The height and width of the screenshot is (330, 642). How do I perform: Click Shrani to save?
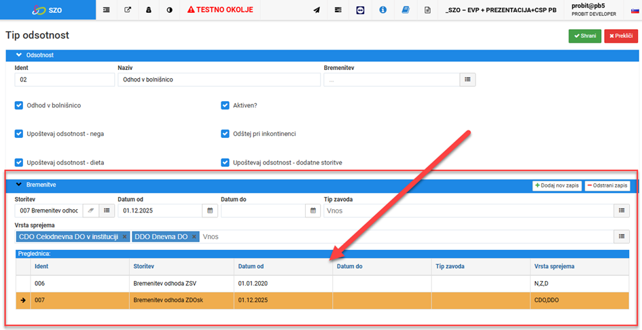click(x=585, y=36)
